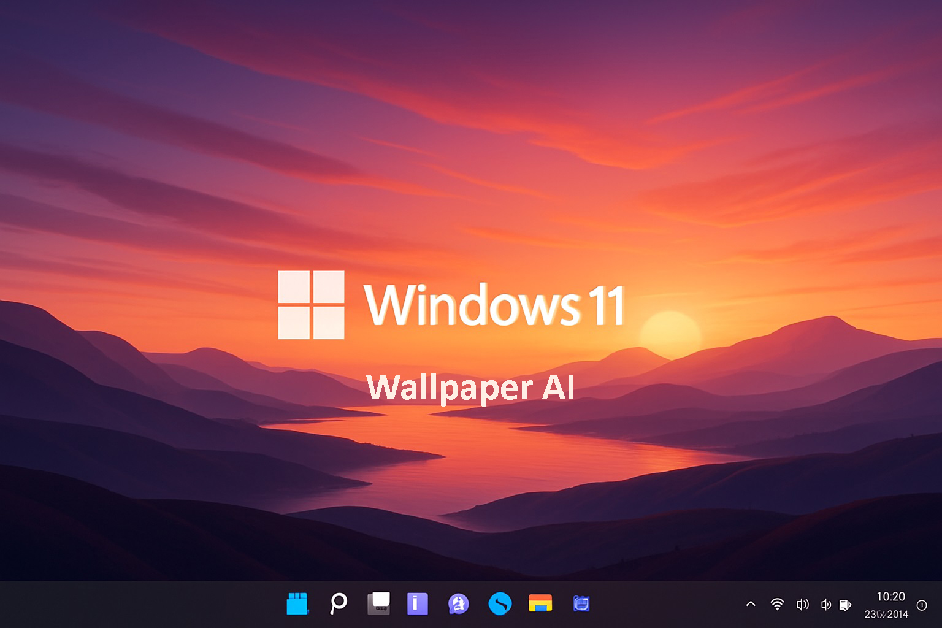Image resolution: width=942 pixels, height=628 pixels.
Task: Open the purple round chat bubble app
Action: pos(458,604)
